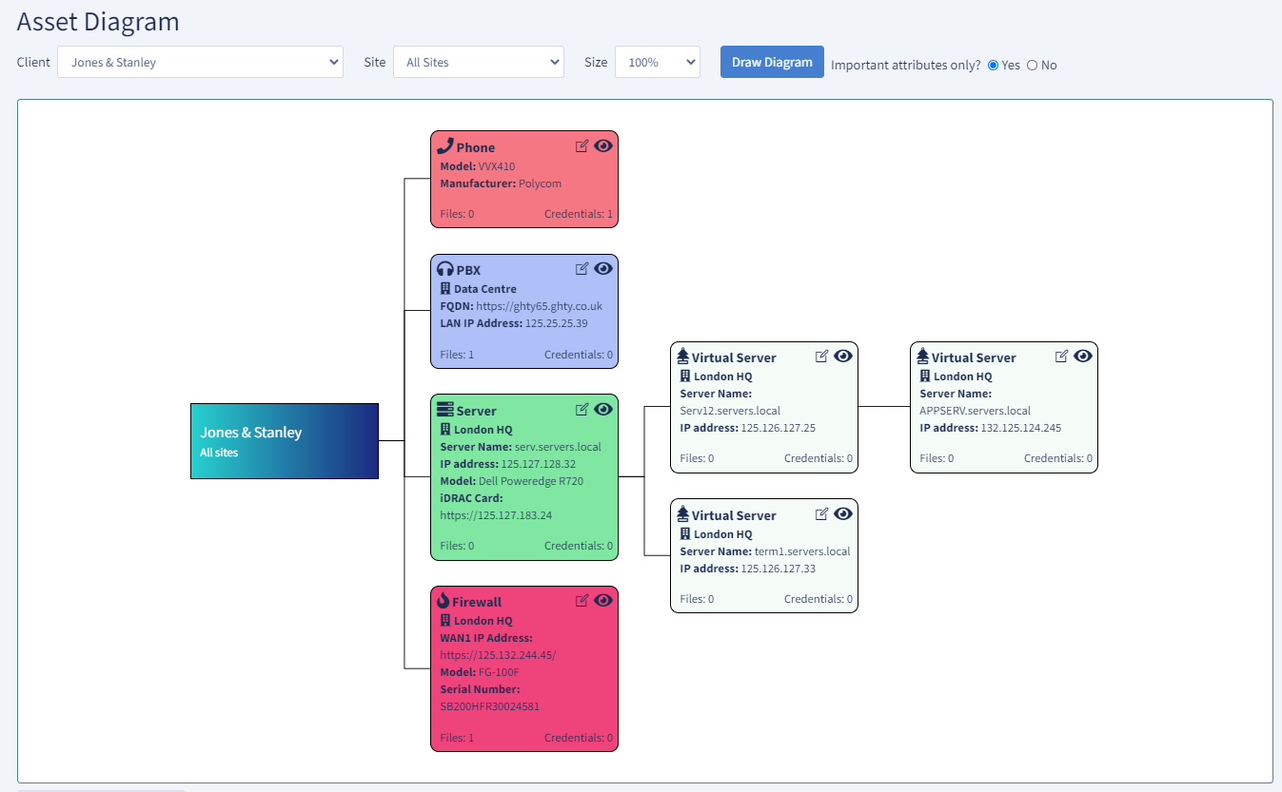Click Phone Credentials: 1 count
1282x792 pixels.
tap(579, 214)
